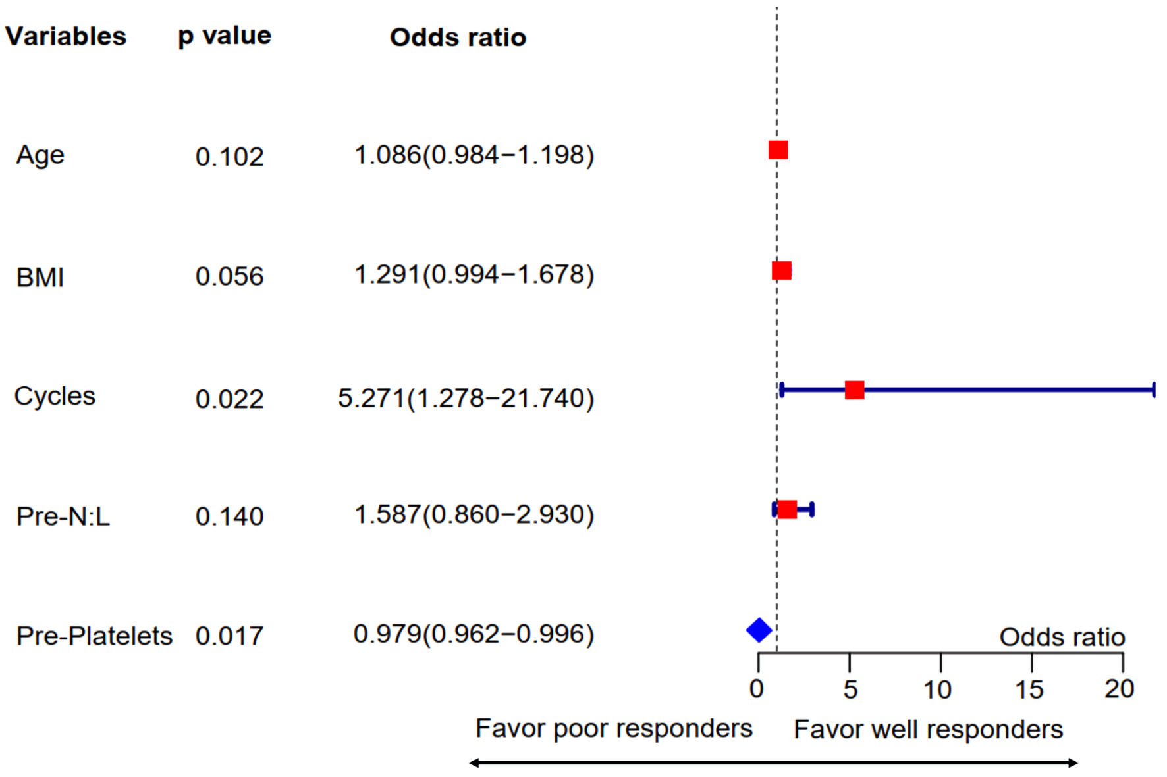Image resolution: width=1167 pixels, height=777 pixels.
Task: Click the right end cap of Pre-N:L interval
Action: [x=812, y=509]
